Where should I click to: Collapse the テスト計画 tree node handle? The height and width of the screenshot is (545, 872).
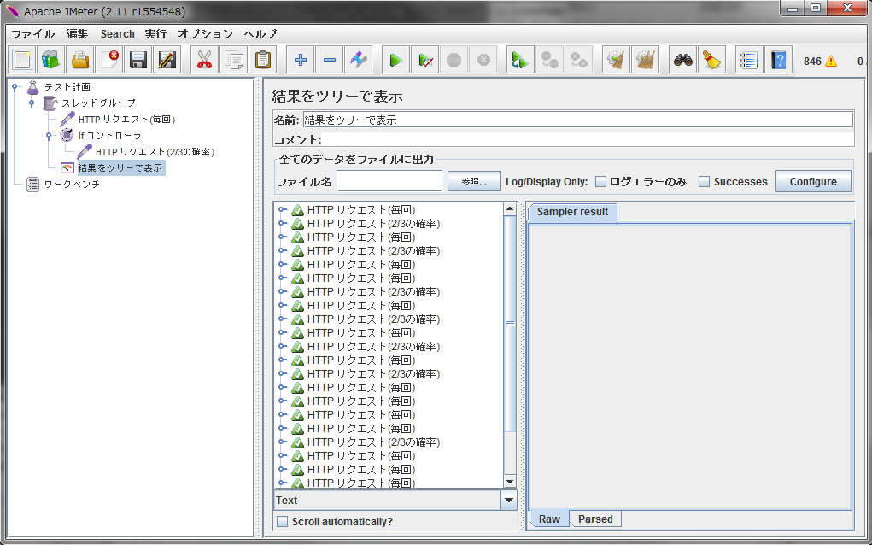coord(15,87)
